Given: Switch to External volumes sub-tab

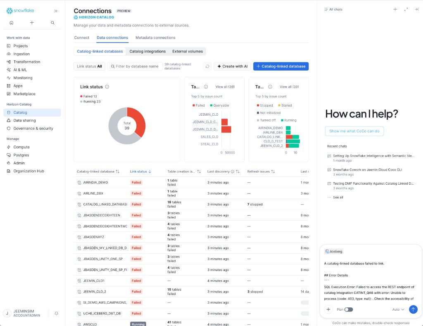Looking at the screenshot, I should tap(188, 51).
